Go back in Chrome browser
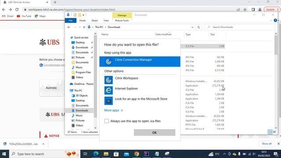Image resolution: width=281 pixels, height=158 pixels. (4, 10)
